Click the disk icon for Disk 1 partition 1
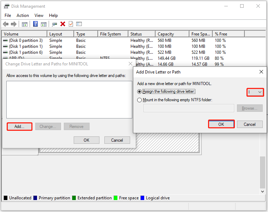 coord(5,46)
